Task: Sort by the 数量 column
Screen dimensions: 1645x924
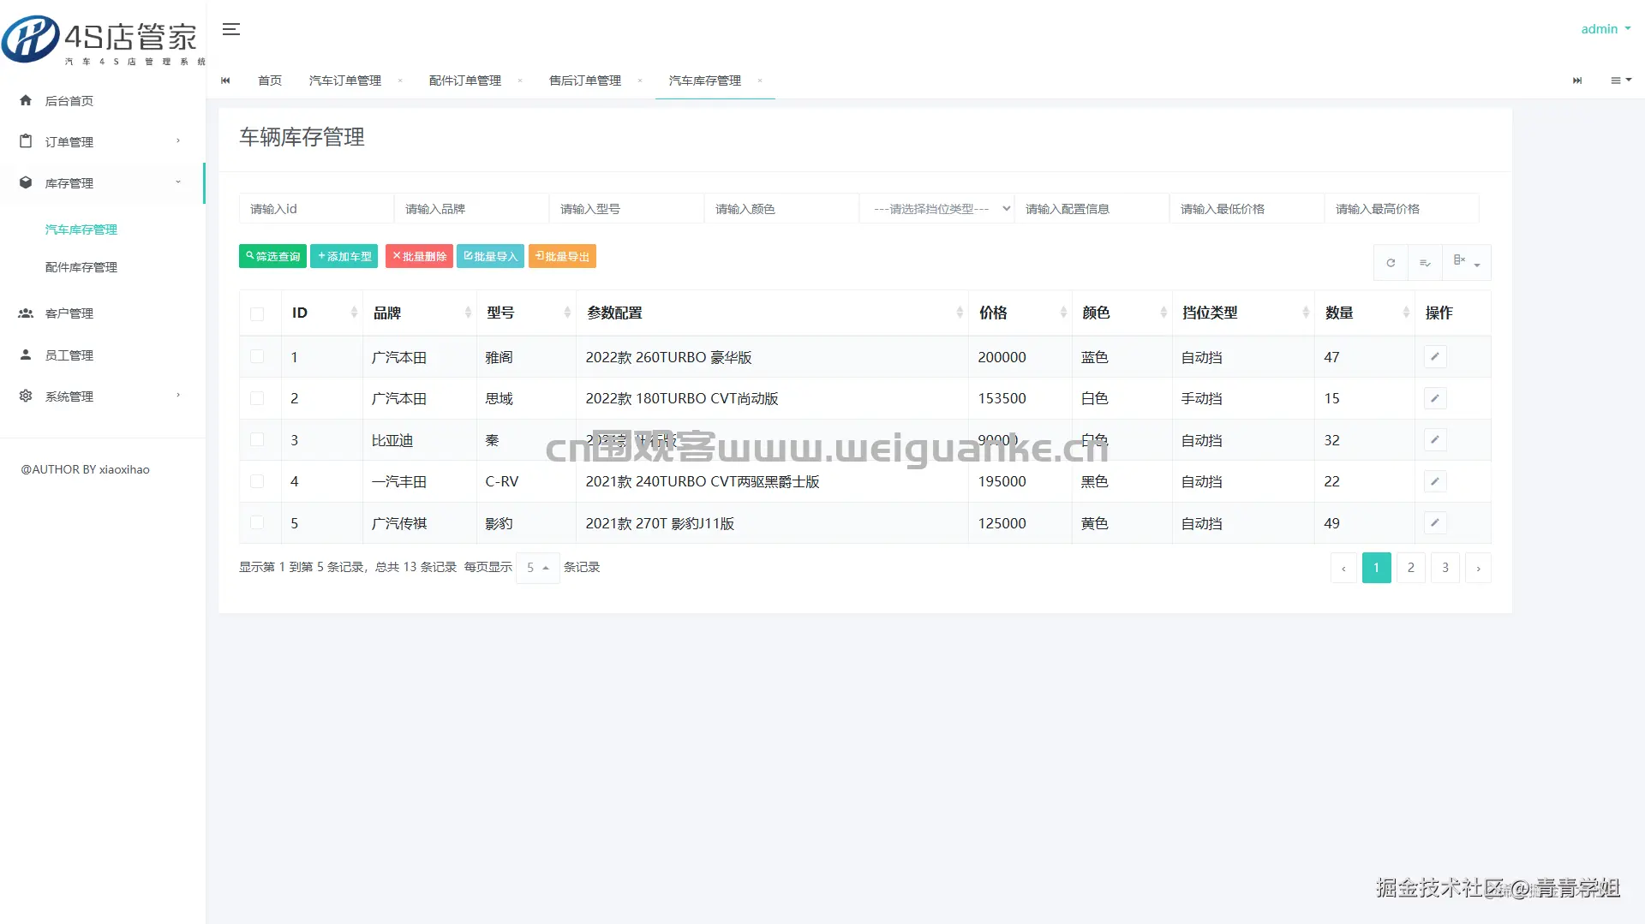Action: [1365, 313]
